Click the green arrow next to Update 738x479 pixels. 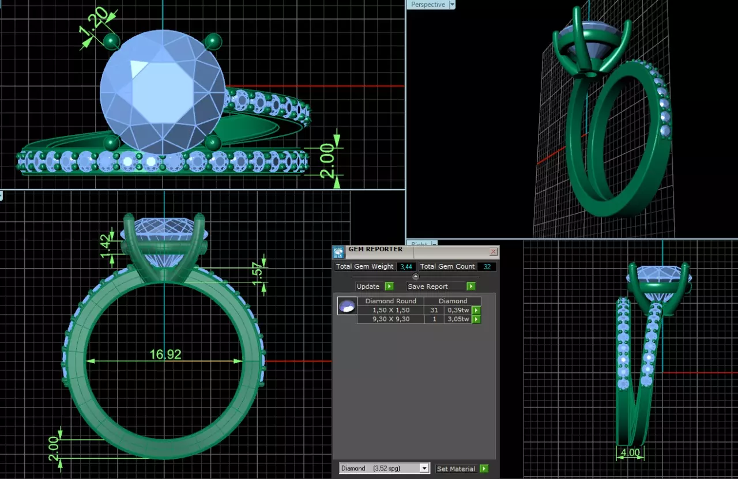389,286
